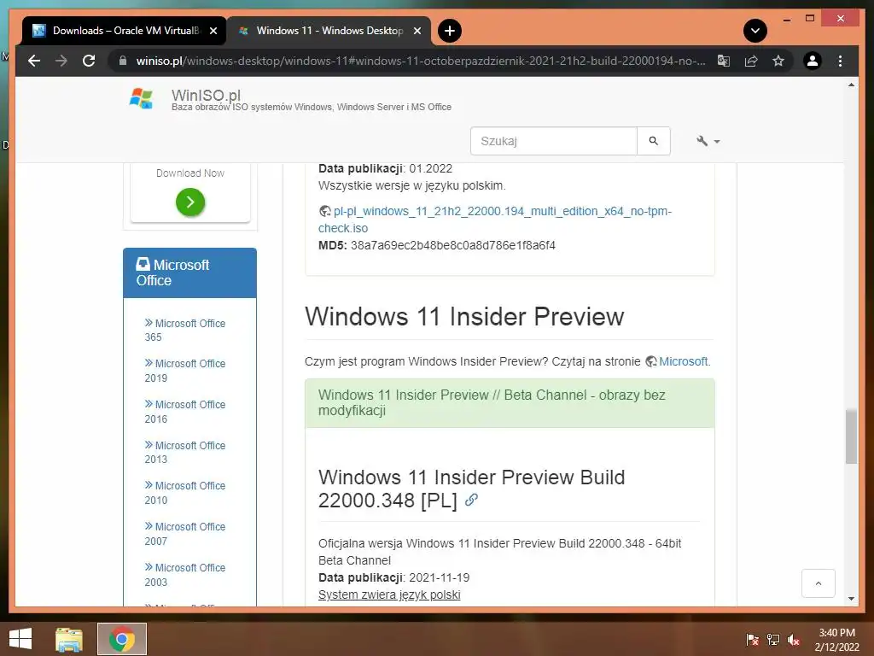This screenshot has height=656, width=874.
Task: Open Microsoft Office 2007 link
Action: tap(184, 534)
